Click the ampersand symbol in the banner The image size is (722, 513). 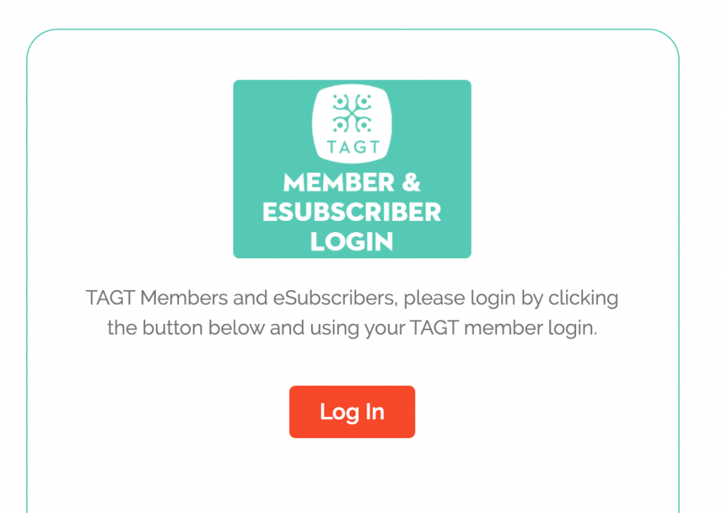(411, 182)
